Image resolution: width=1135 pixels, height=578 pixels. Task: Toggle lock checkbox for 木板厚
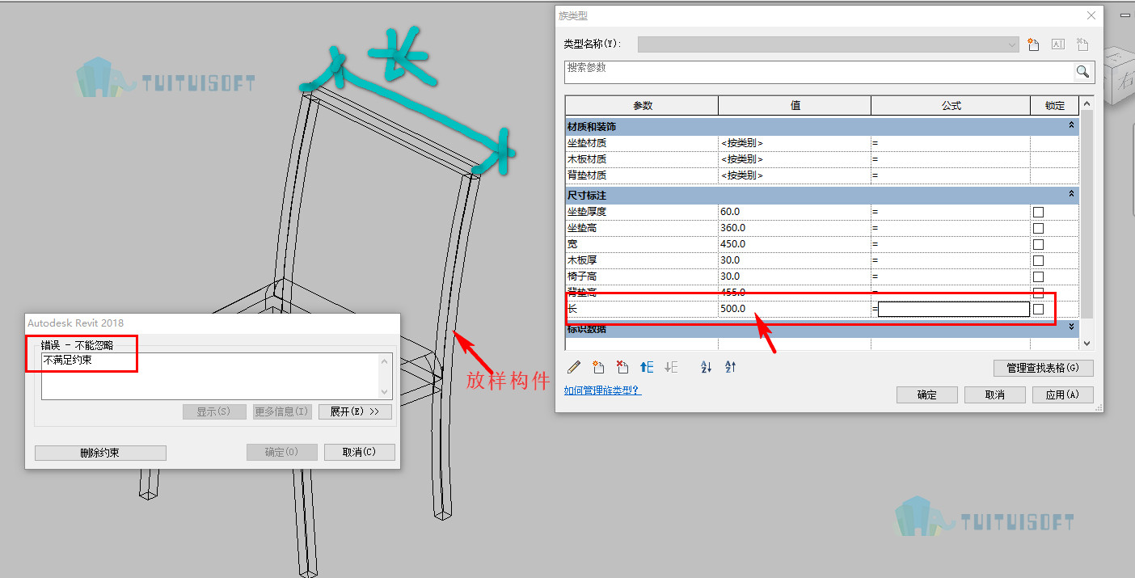[1038, 260]
